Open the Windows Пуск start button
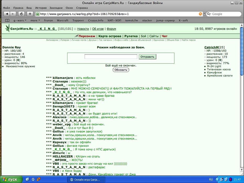The image size is (244, 183). tap(11, 180)
